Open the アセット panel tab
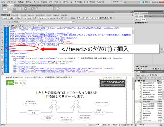Image resolution: width=164 pixels, height=127 pixels. (143, 72)
